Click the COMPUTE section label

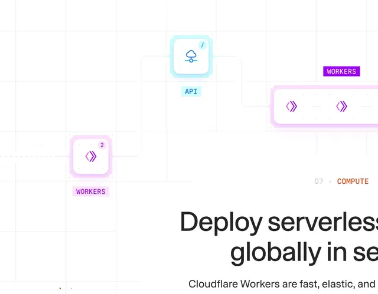(353, 181)
